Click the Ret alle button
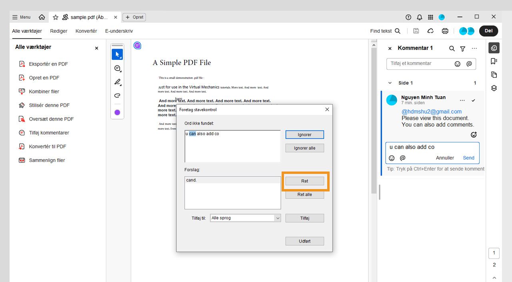Viewport: 512px width, 282px height. 304,194
